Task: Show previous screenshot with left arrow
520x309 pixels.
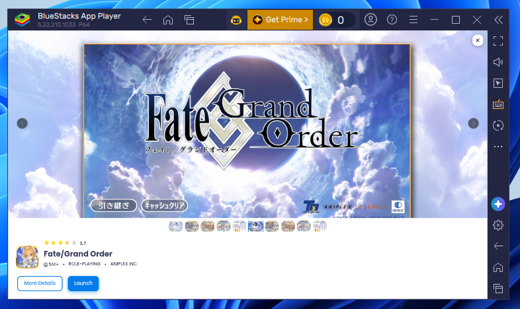Action: [22, 123]
